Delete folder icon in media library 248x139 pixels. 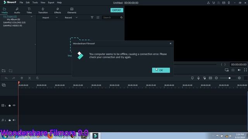click(10, 71)
